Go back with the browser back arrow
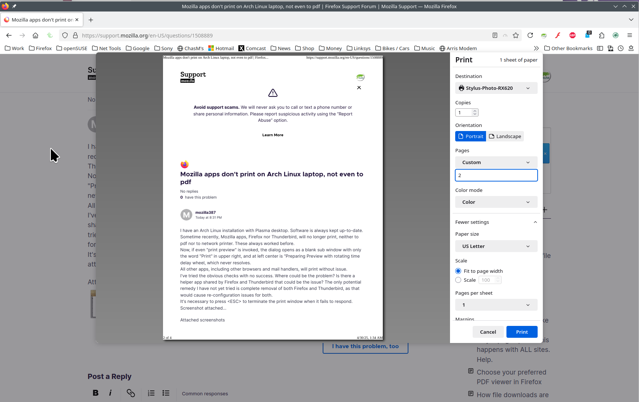 click(9, 35)
